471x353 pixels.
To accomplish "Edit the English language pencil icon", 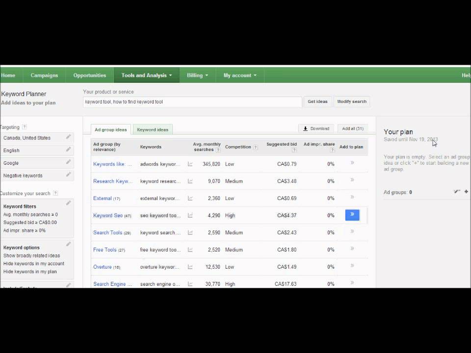I will click(68, 150).
